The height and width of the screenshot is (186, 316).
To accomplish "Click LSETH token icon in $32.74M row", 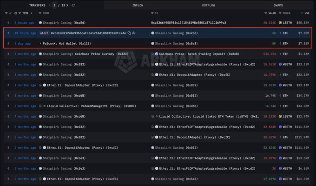I will click(280, 116).
